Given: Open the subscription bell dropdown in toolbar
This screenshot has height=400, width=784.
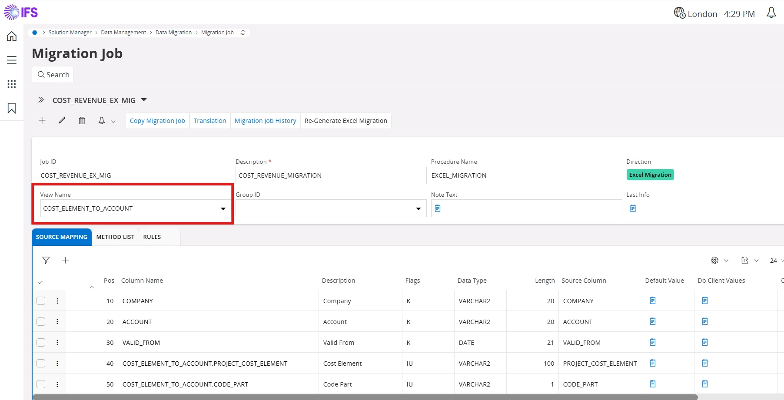Looking at the screenshot, I should pyautogui.click(x=106, y=121).
